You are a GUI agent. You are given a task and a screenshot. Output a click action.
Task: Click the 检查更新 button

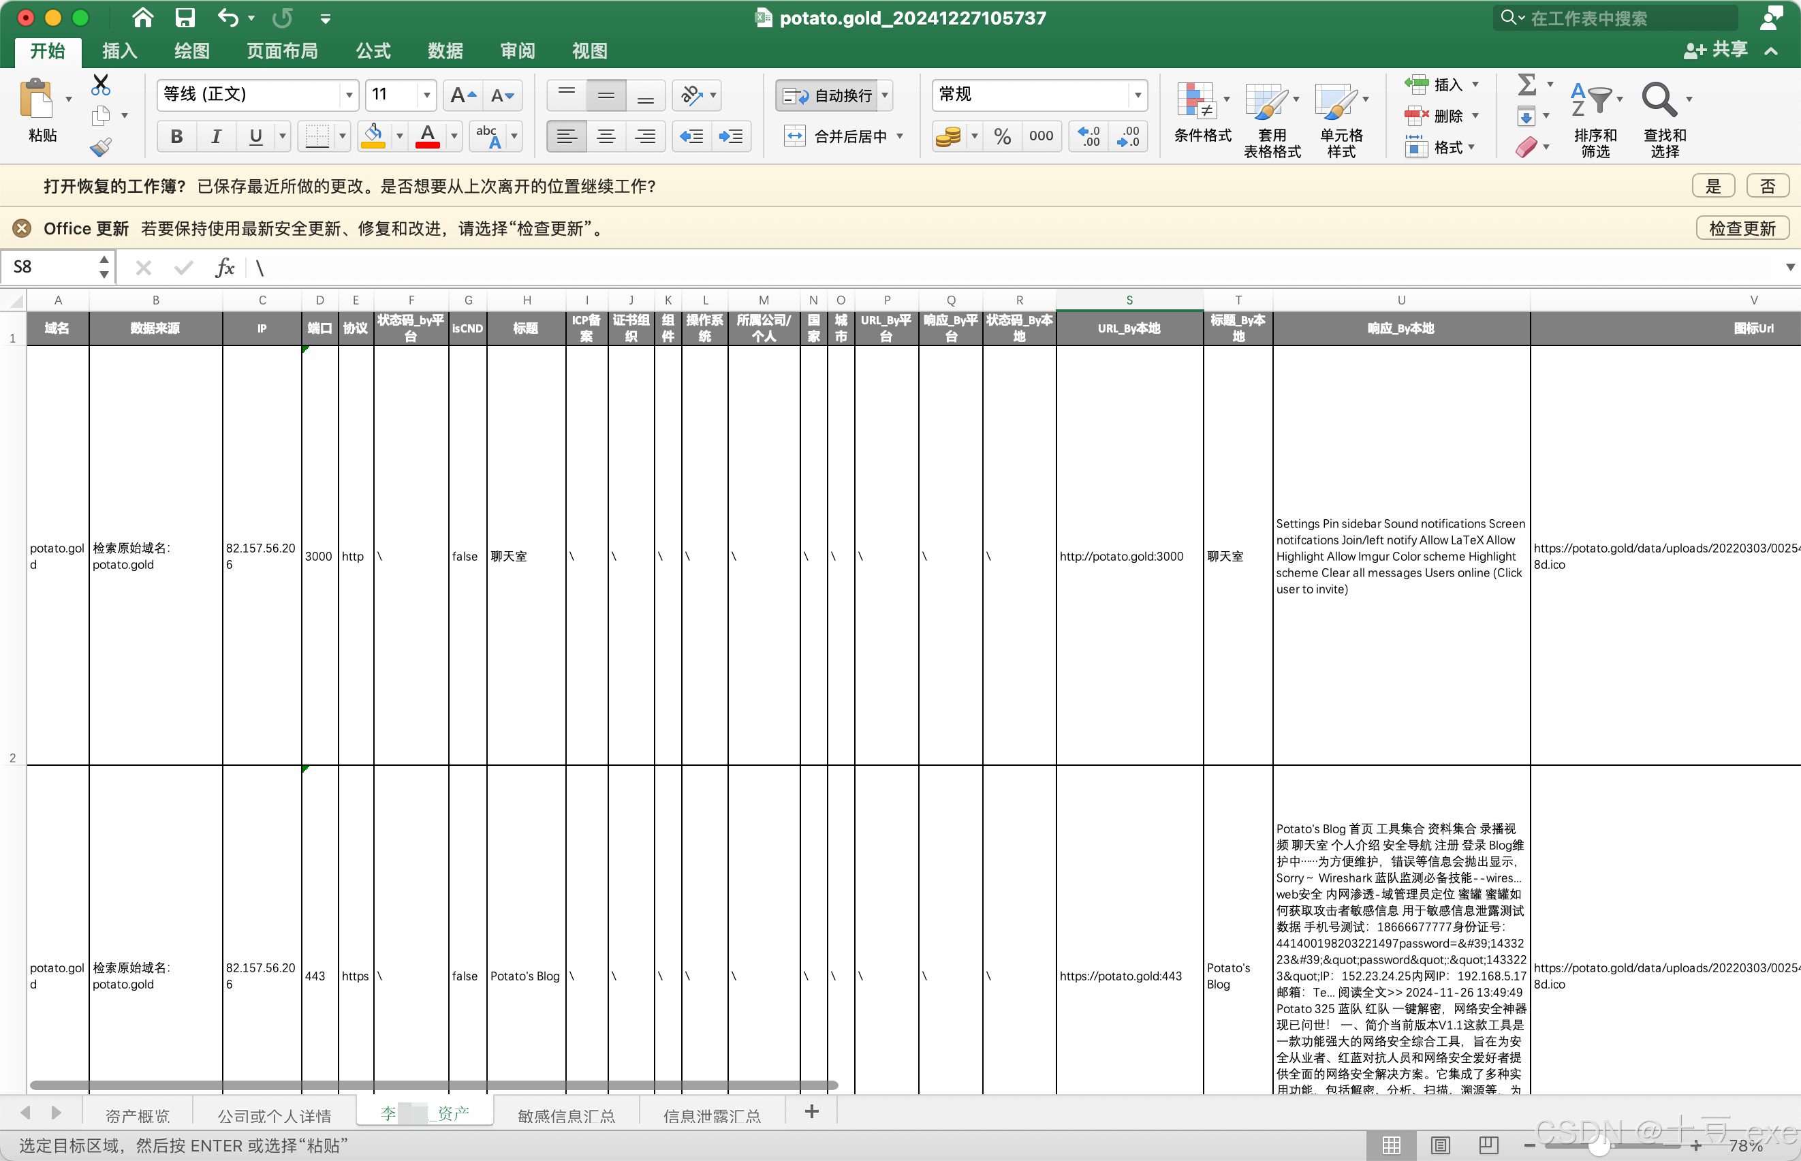tap(1742, 228)
